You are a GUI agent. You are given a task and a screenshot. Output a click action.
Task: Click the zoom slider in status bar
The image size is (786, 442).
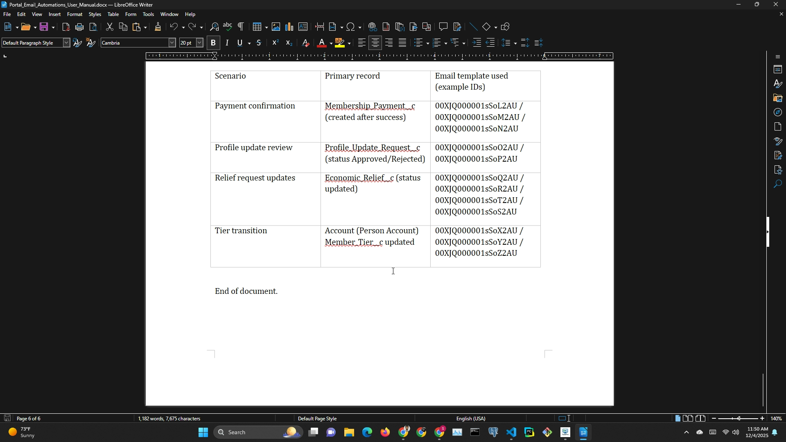739,419
